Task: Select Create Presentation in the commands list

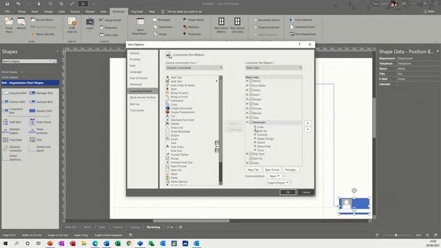Action: [180, 112]
